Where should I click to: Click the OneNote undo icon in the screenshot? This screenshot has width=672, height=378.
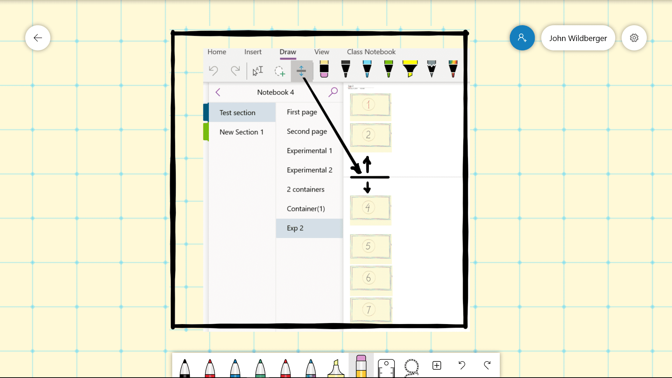click(x=213, y=71)
